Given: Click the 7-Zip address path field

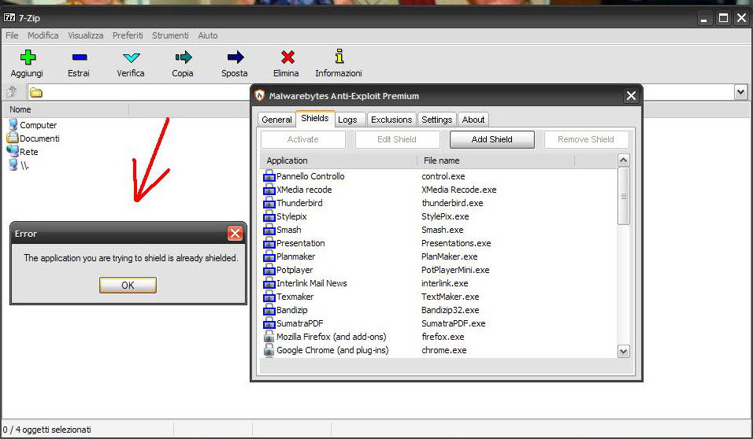Looking at the screenshot, I should pyautogui.click(x=380, y=92).
